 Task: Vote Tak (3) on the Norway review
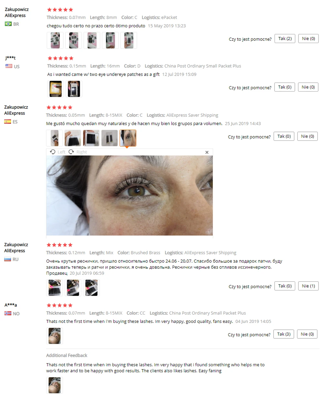click(284, 334)
